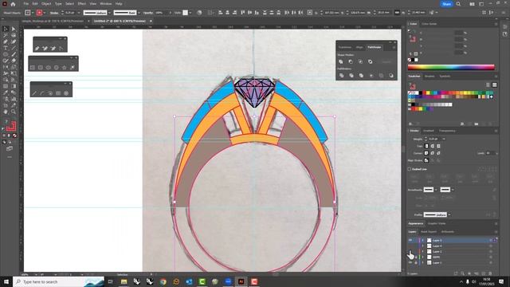This screenshot has width=510, height=287.
Task: Click the taskbar search box
Action: [58, 281]
